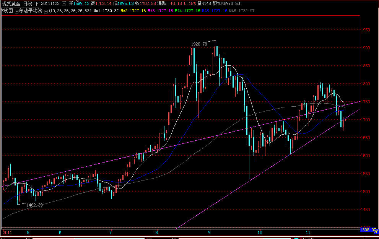Click the 1600 price axis label
Viewport: 379px width, 239px height.
365,156
